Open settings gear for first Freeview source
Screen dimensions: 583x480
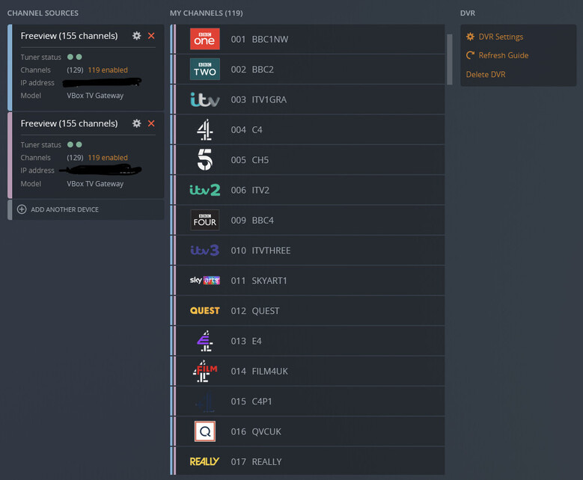(136, 36)
